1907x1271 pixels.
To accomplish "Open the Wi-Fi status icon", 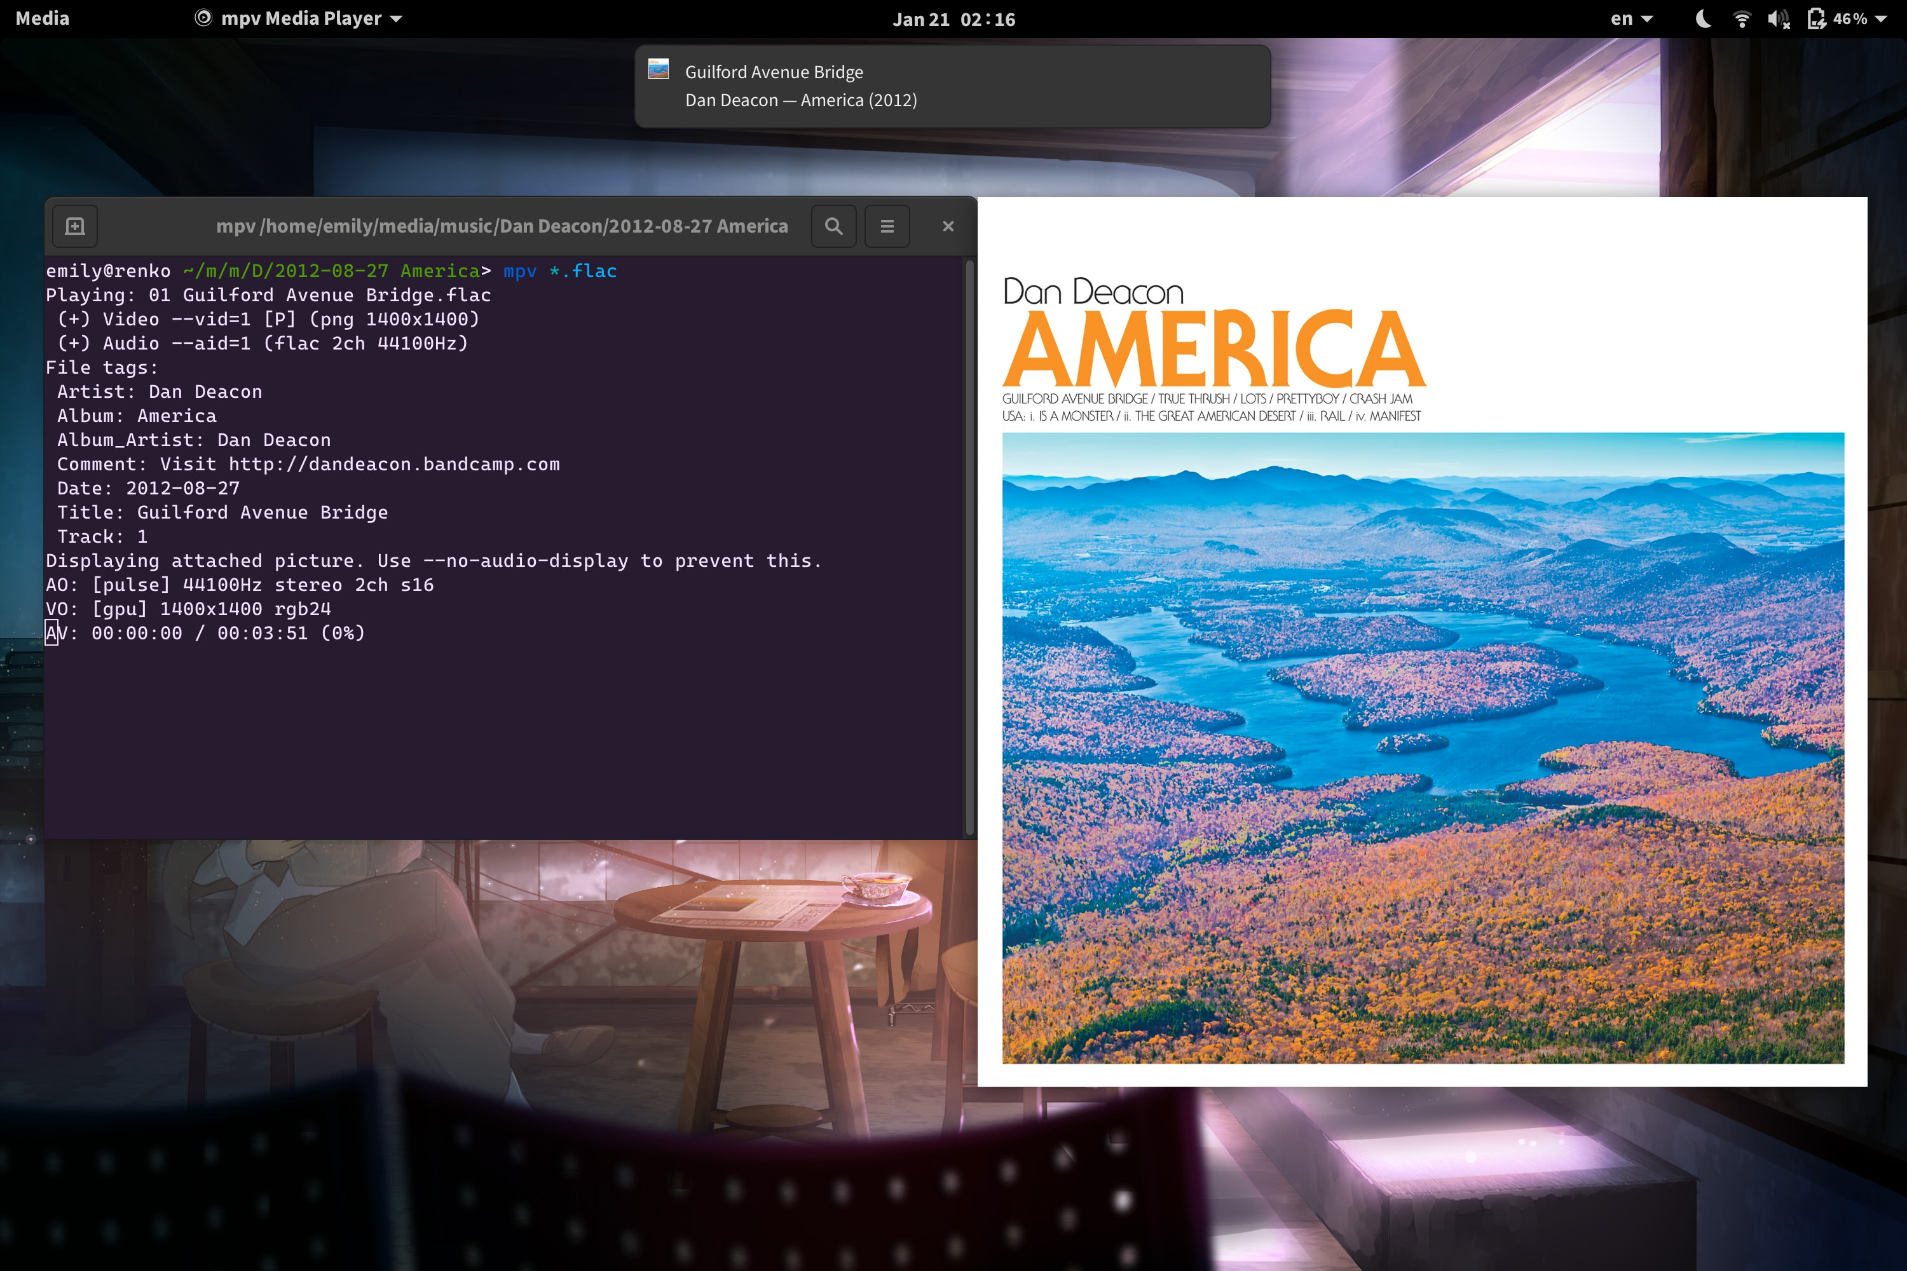I will 1741,18.
